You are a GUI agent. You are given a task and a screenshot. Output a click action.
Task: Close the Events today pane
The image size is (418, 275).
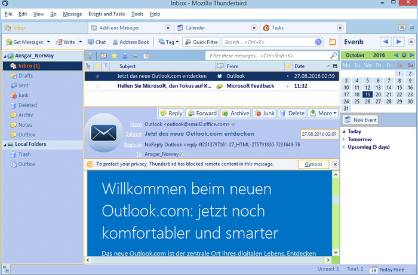point(411,42)
